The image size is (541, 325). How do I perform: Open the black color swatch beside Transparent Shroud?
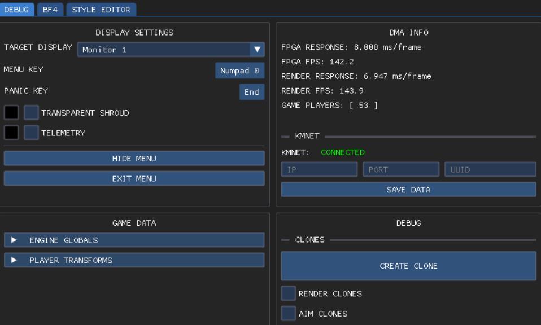(11, 113)
